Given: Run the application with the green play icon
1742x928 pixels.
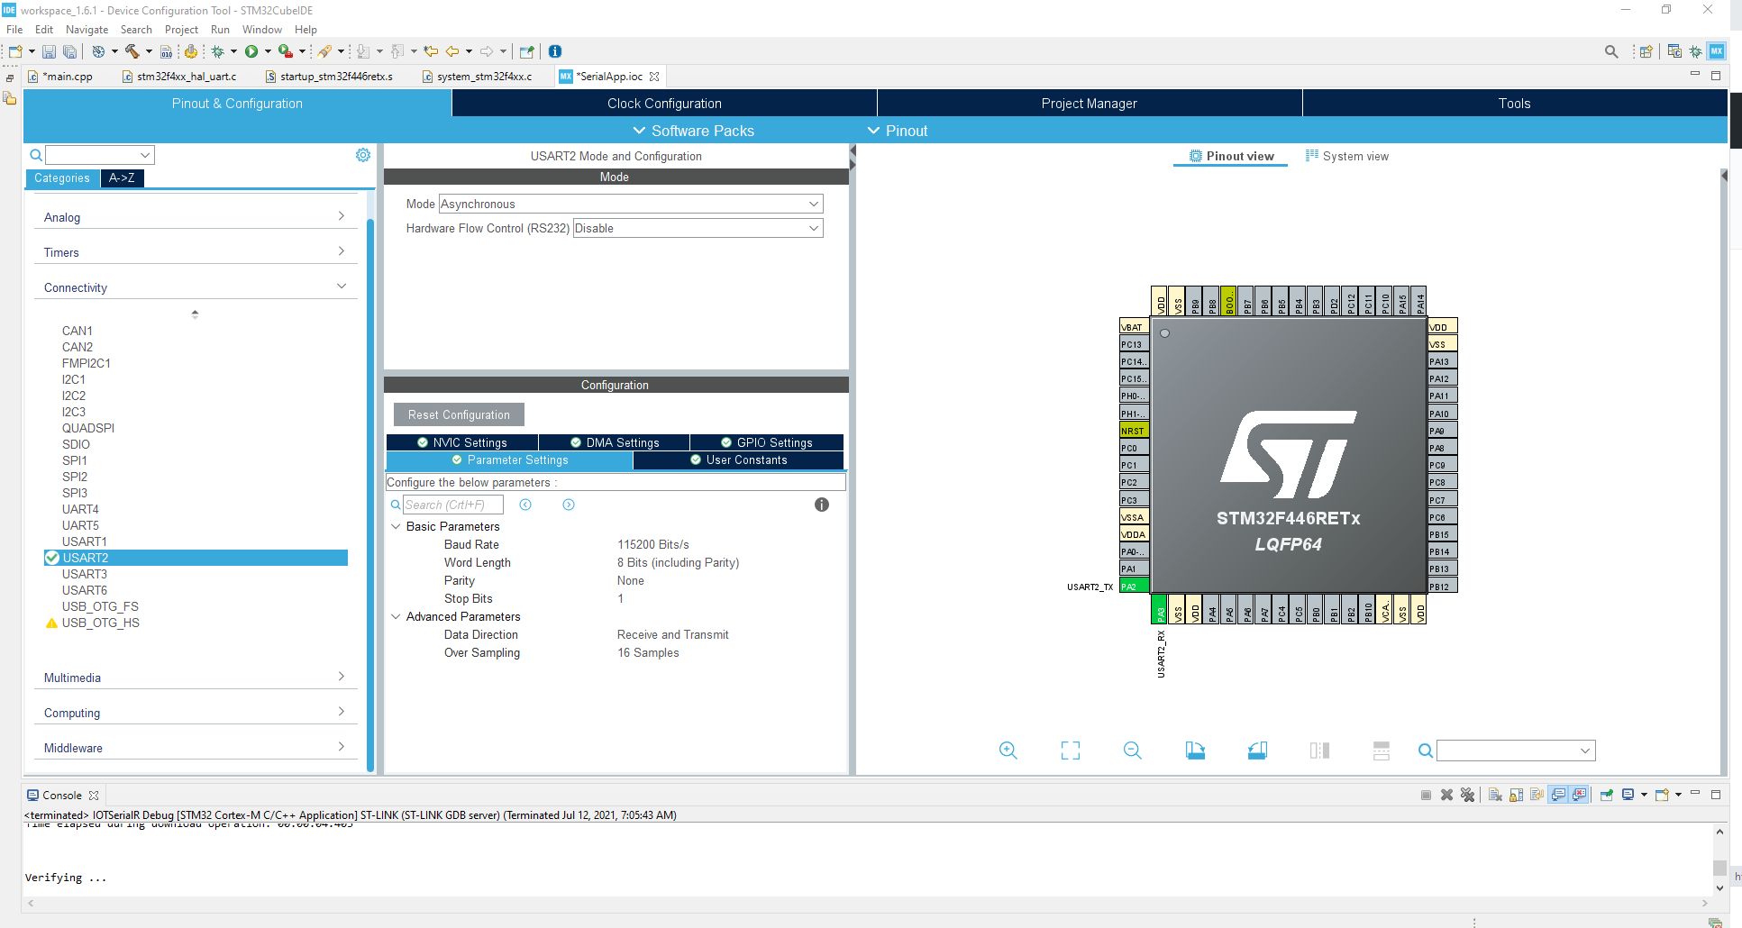Looking at the screenshot, I should pyautogui.click(x=253, y=51).
